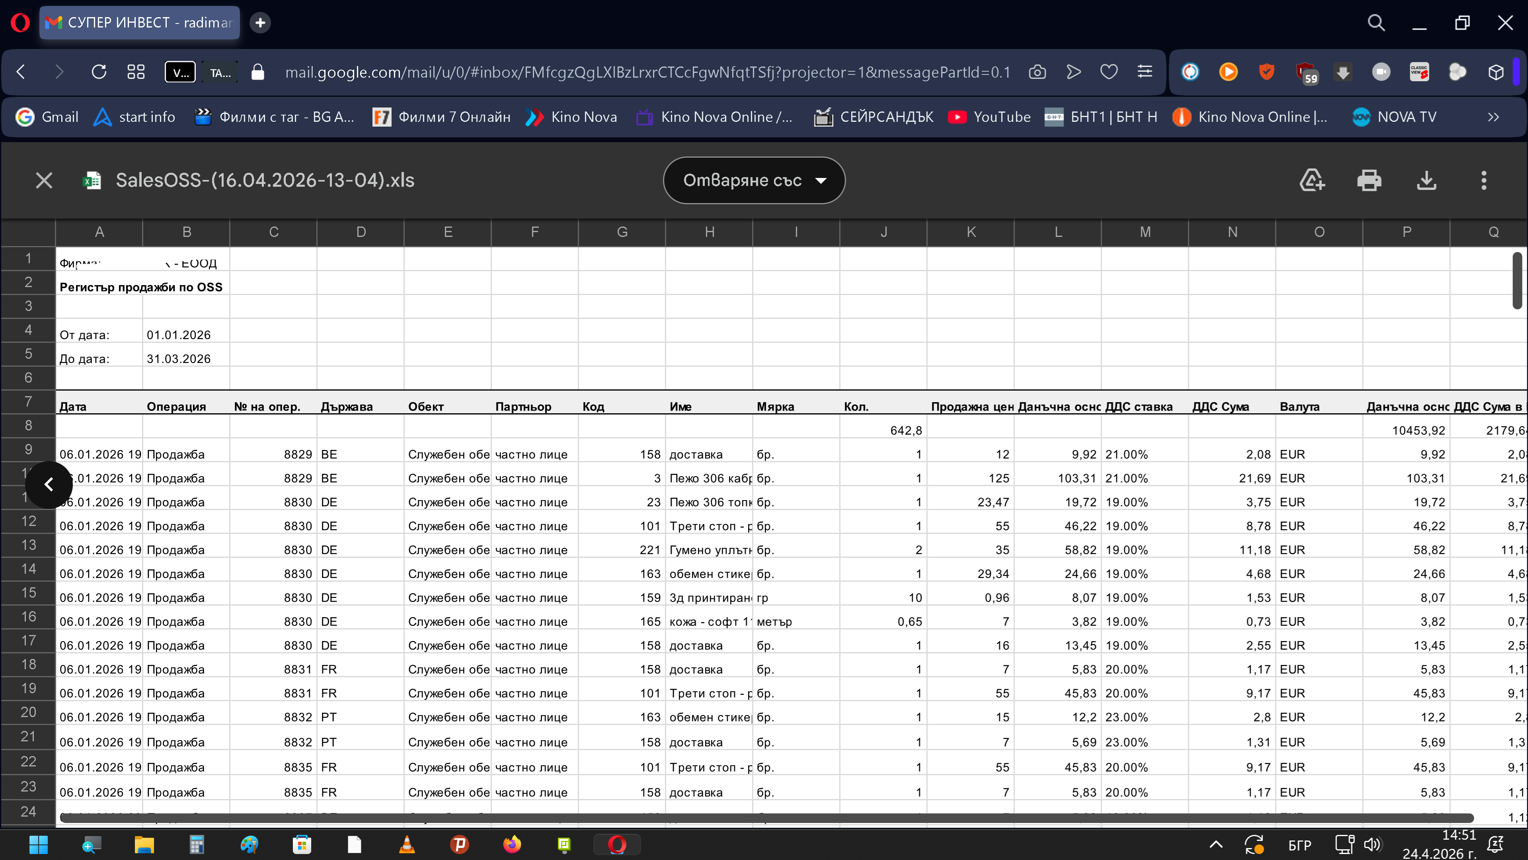Go back in browser history
This screenshot has width=1528, height=860.
tap(21, 72)
